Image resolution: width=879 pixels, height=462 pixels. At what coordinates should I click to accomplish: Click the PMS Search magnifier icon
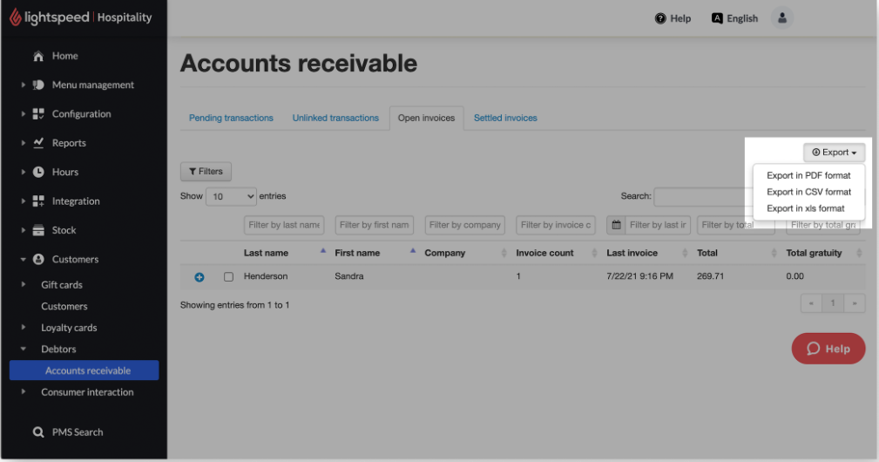(38, 432)
